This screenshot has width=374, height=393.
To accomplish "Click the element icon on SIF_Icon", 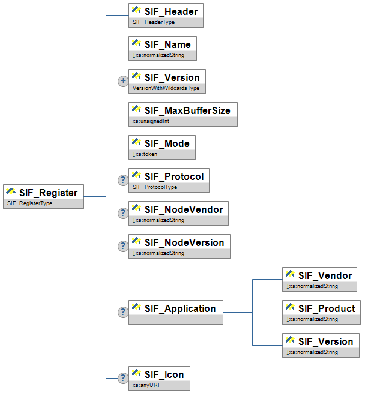I will [136, 373].
